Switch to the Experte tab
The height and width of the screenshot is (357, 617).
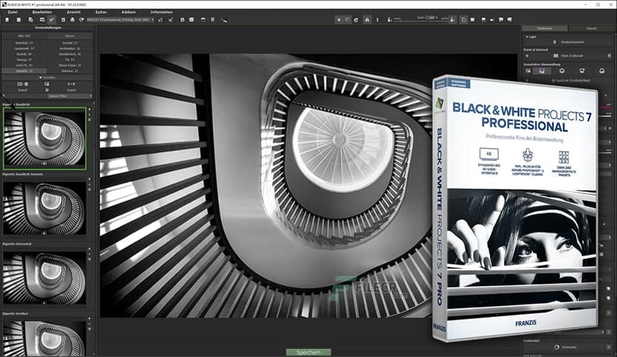coord(591,28)
